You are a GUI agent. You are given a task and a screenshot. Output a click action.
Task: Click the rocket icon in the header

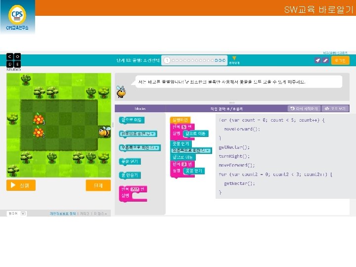tap(317, 60)
